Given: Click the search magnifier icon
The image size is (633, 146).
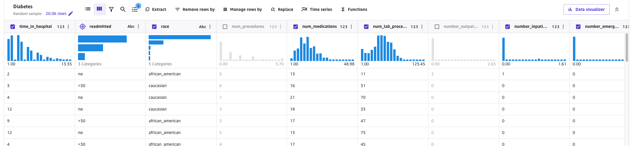Looking at the screenshot, I should click(123, 9).
